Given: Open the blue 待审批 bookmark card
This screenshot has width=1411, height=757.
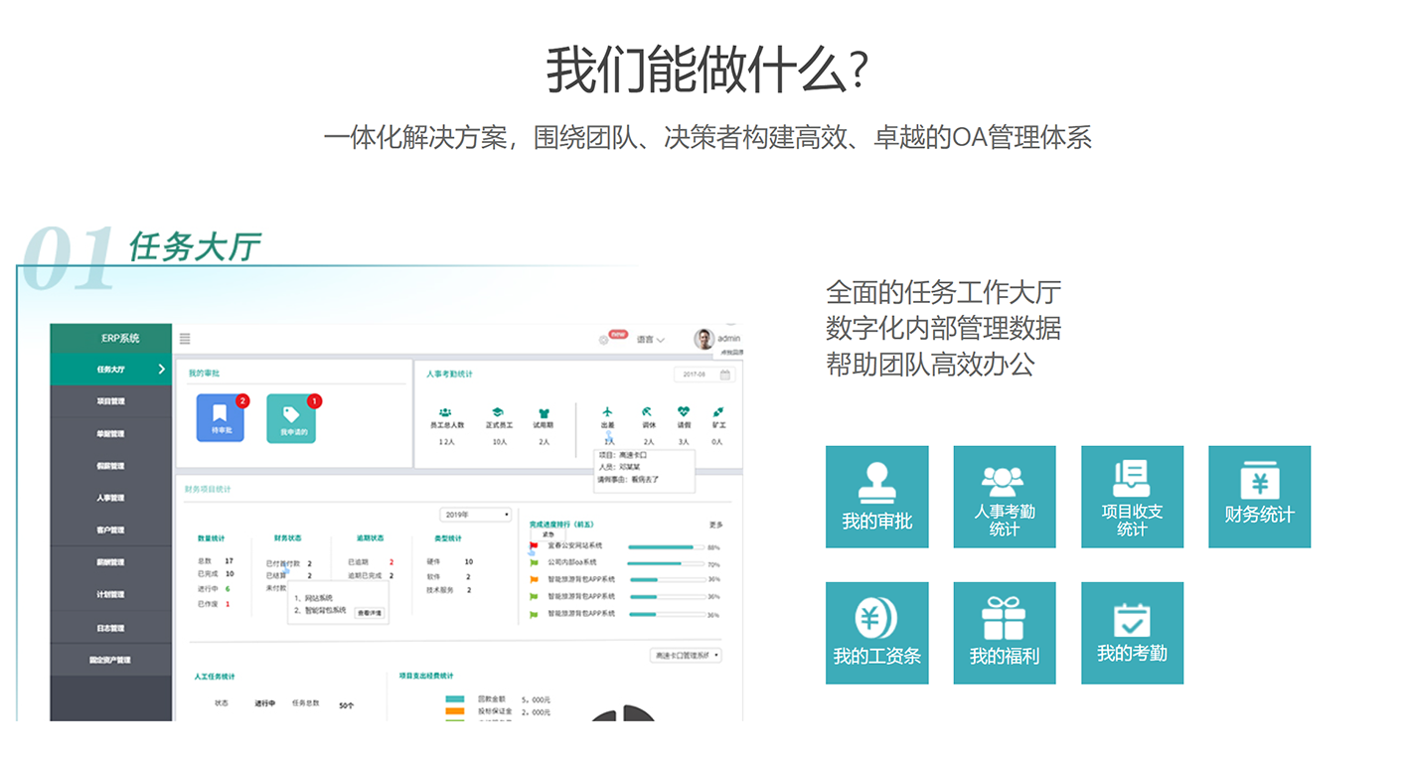Looking at the screenshot, I should click(220, 418).
